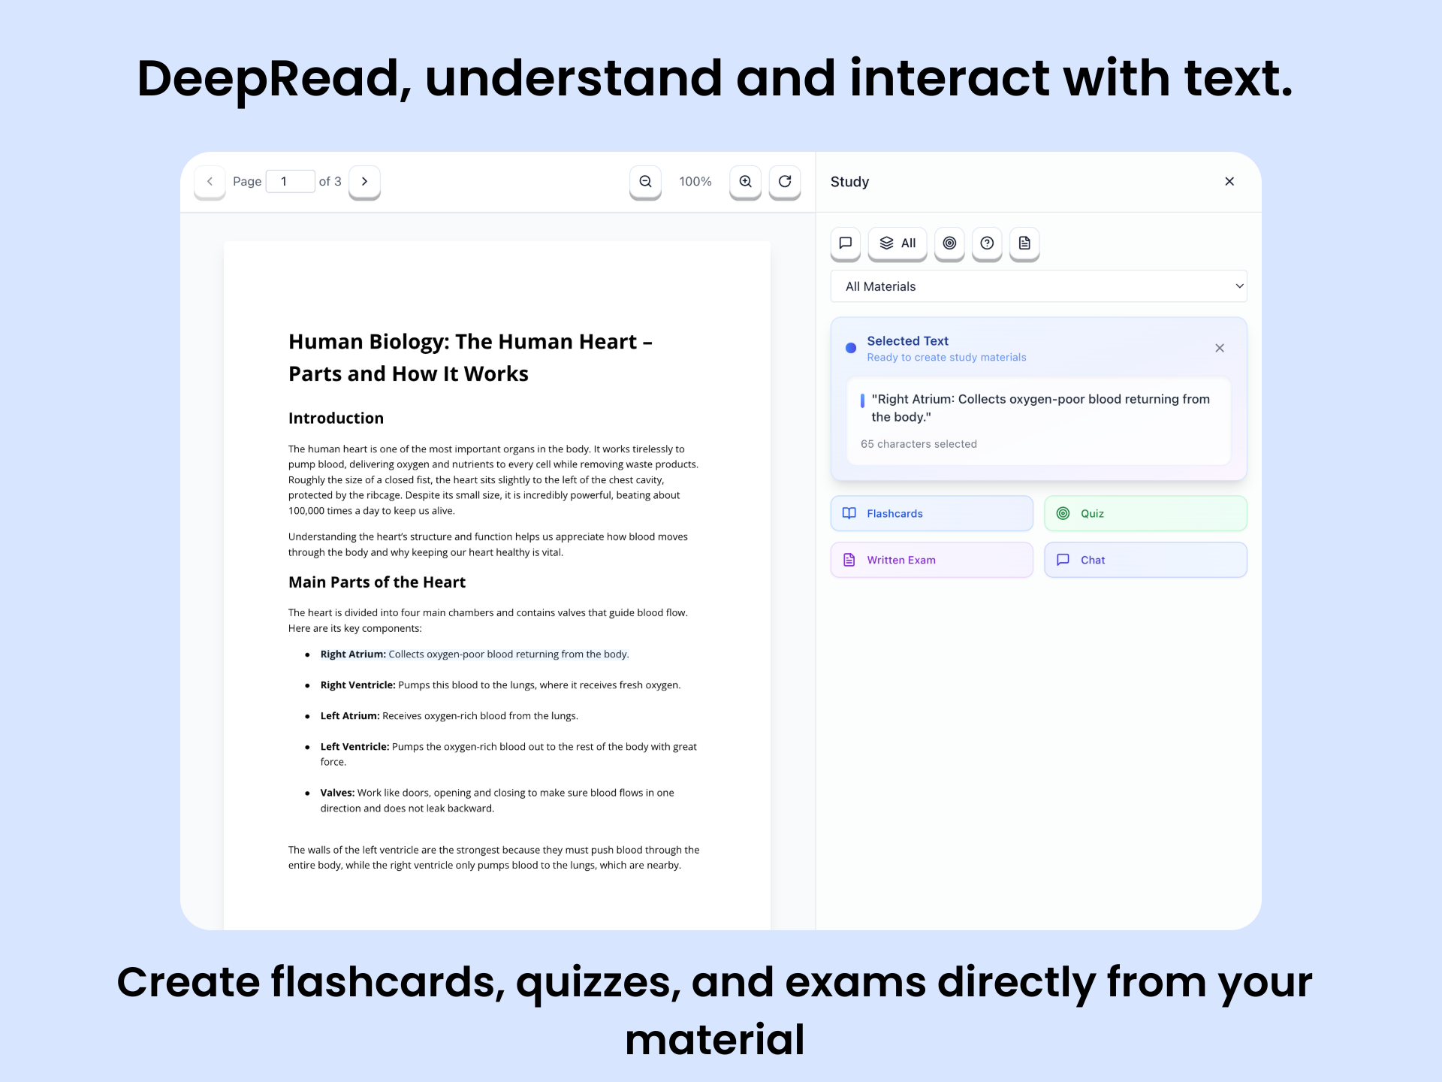Zoom out of the document

click(x=645, y=181)
